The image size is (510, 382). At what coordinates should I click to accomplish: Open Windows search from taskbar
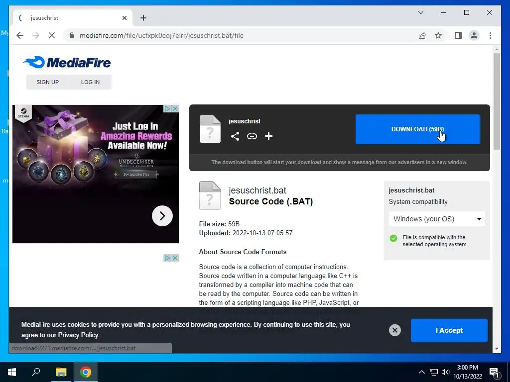(x=36, y=372)
